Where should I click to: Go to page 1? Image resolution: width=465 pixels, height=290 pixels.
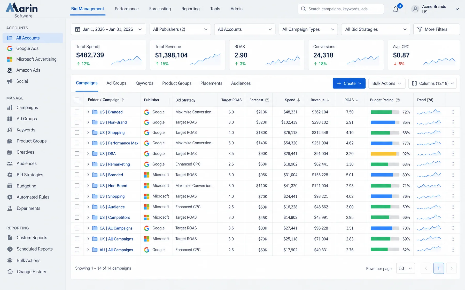point(438,269)
